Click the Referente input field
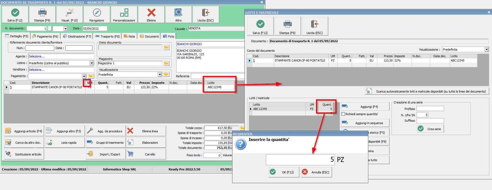This screenshot has height=190, width=492. pyautogui.click(x=217, y=76)
